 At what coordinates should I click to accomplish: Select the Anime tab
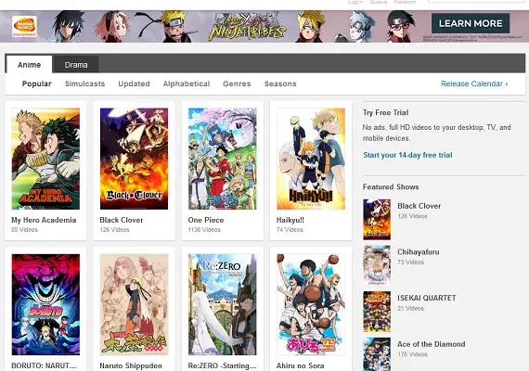click(30, 65)
